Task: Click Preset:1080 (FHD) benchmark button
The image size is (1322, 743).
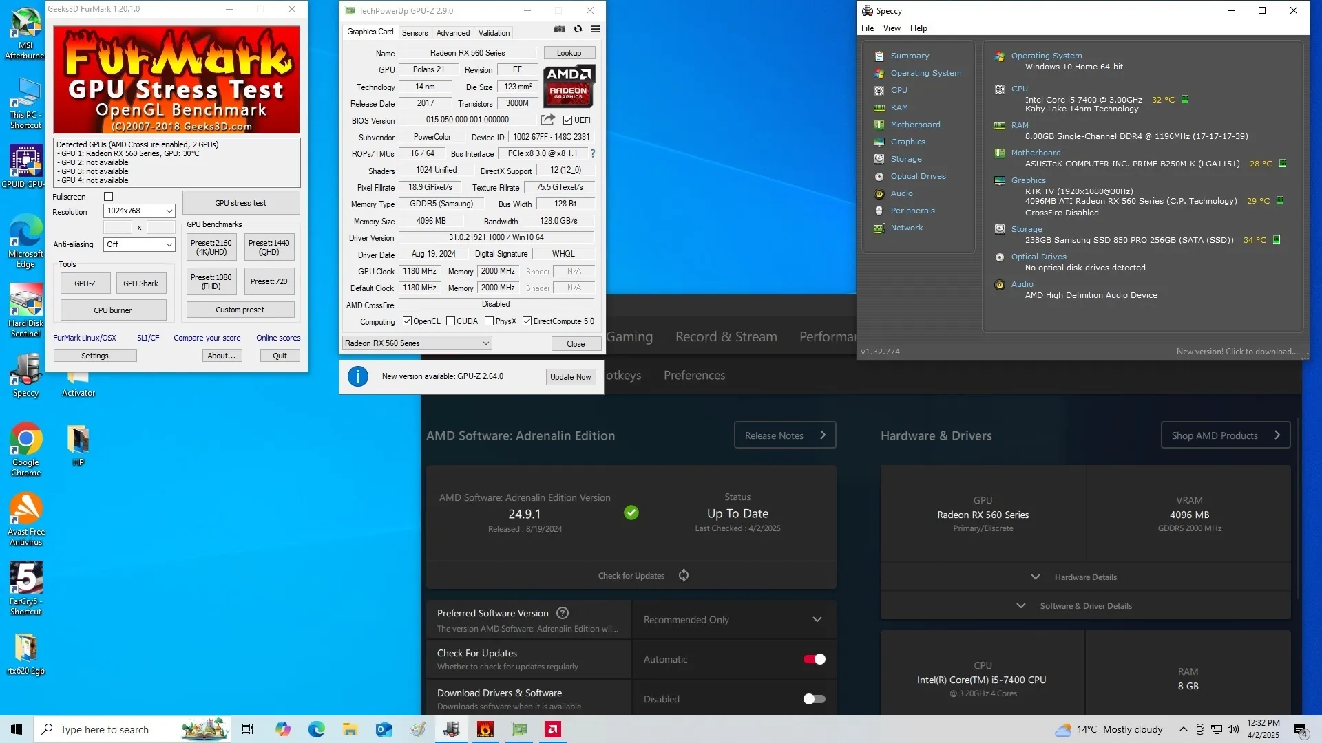Action: pos(211,281)
